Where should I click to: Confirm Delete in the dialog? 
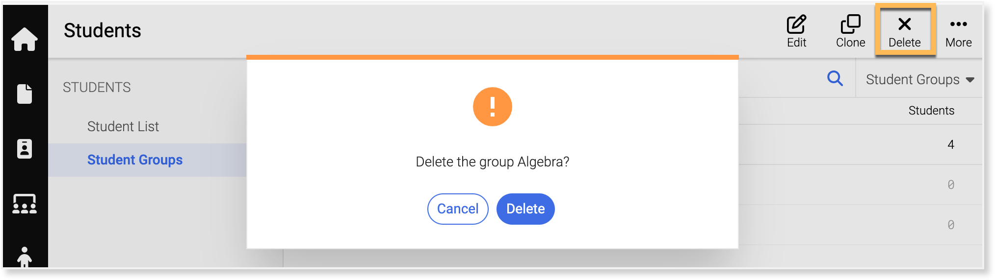click(525, 209)
